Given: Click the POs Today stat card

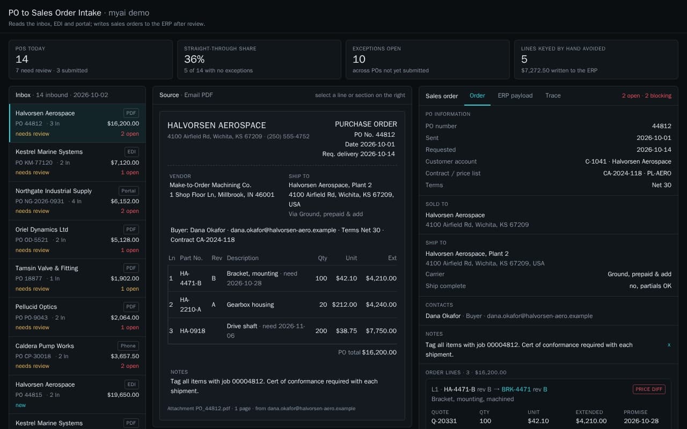Looking at the screenshot, I should (91, 60).
